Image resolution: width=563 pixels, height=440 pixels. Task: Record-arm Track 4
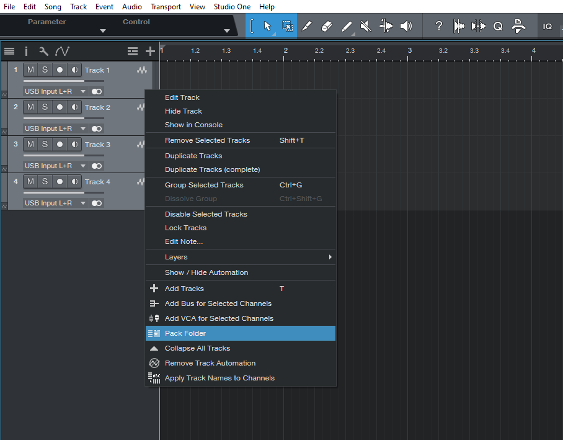point(60,182)
